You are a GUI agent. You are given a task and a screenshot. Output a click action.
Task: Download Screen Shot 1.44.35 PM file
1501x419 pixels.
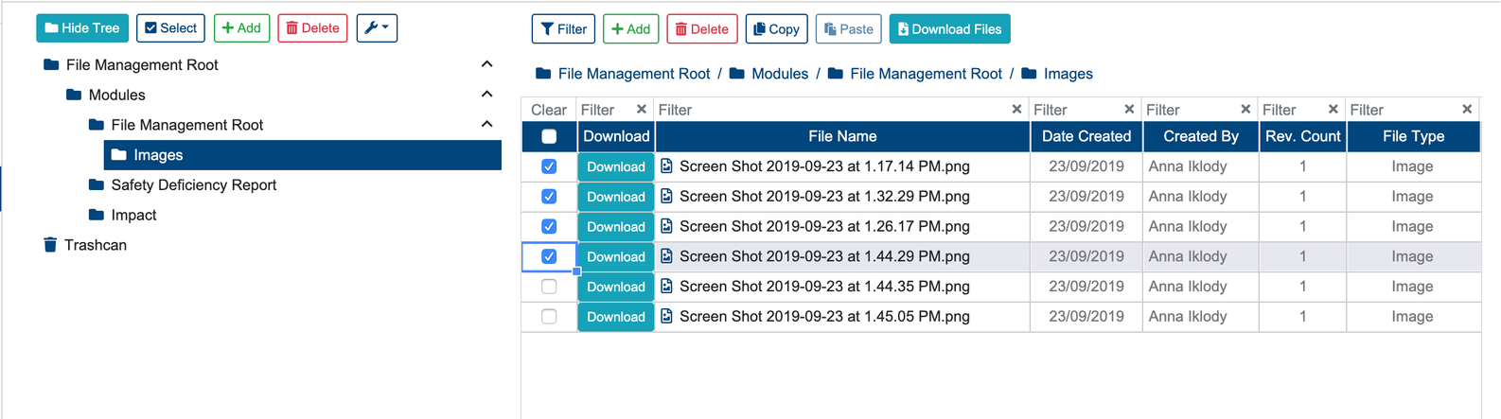coord(615,287)
